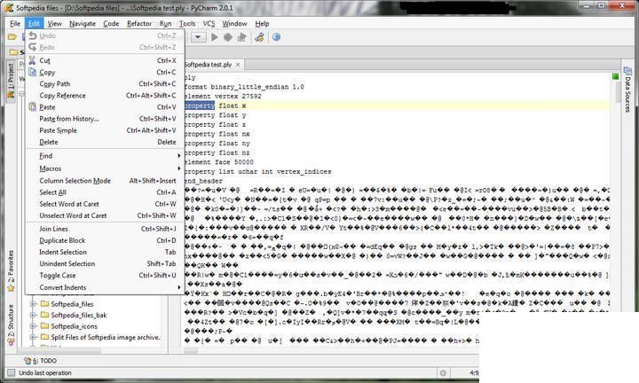Open the View menu
Viewport: 639px width, 383px height.
55,24
